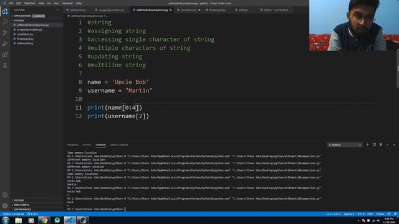
Task: Switch to the conditions.py editor tab
Action: pos(188,10)
